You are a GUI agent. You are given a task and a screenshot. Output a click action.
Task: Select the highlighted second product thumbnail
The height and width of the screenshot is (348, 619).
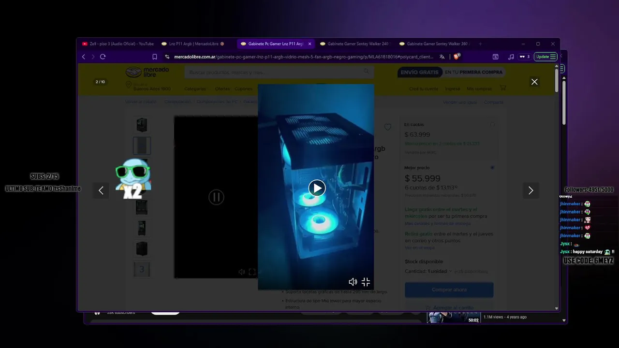[142, 145]
